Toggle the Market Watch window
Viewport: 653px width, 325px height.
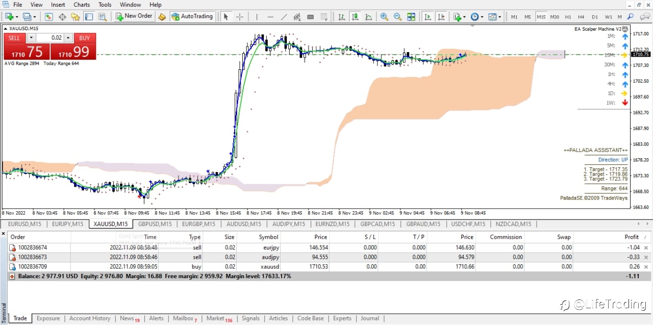pyautogui.click(x=48, y=16)
